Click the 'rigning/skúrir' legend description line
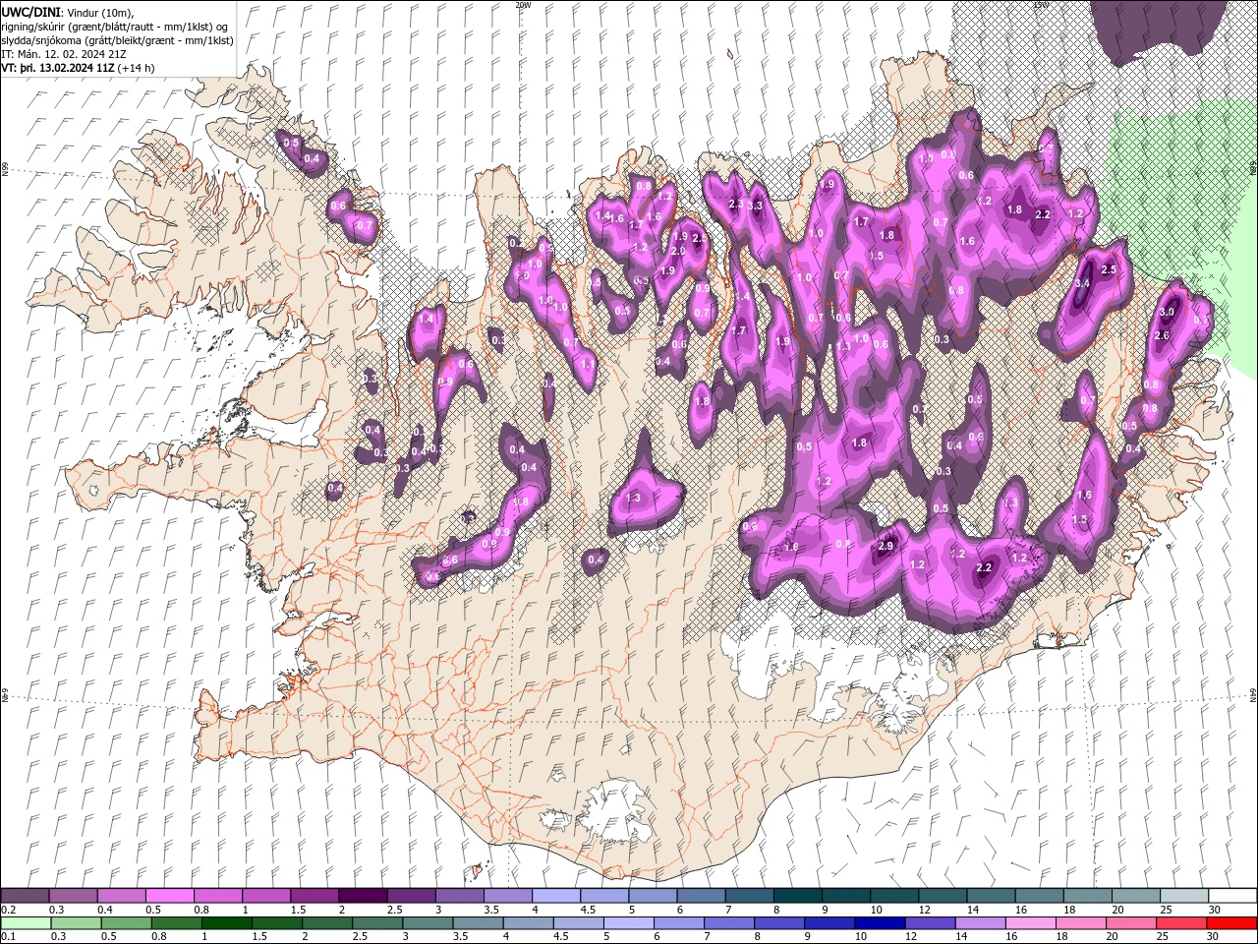The width and height of the screenshot is (1258, 944). coord(115,27)
